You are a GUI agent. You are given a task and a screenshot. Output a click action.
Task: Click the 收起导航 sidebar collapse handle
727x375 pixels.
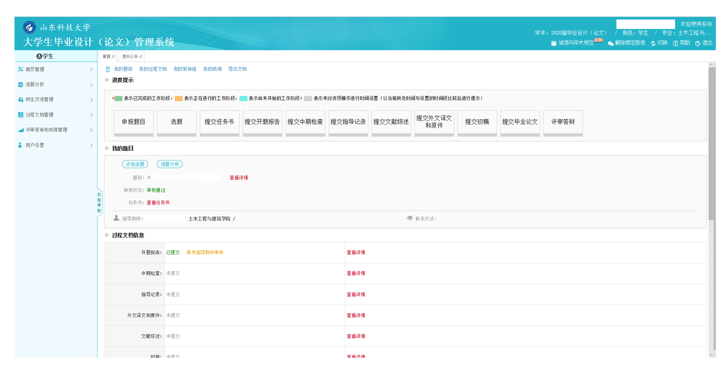99,203
